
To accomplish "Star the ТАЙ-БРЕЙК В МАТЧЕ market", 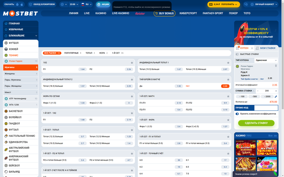I will coord(228,80).
